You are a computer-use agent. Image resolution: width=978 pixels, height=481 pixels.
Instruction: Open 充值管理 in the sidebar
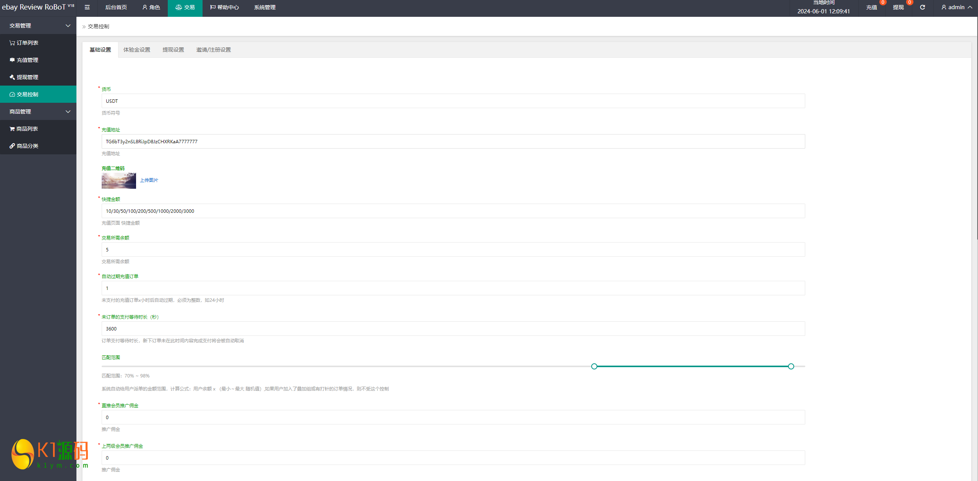pos(27,60)
